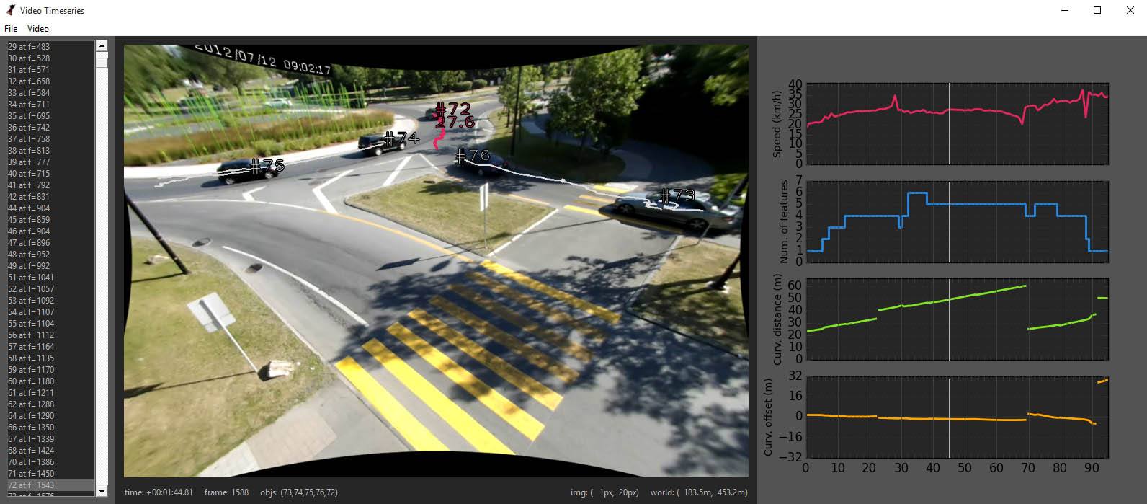
Task: Click tracked object label #75 in video
Action: (267, 167)
